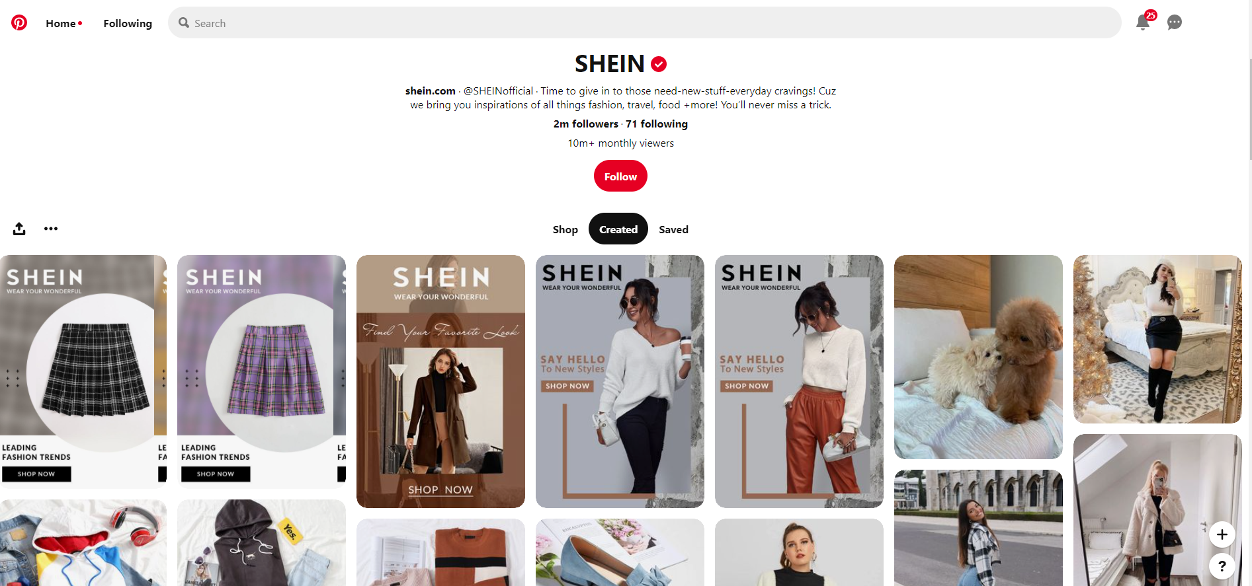View the 2m followers list
Image resolution: width=1252 pixels, height=586 pixels.
586,124
